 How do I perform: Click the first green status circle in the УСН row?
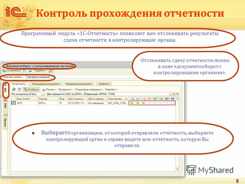132,103
